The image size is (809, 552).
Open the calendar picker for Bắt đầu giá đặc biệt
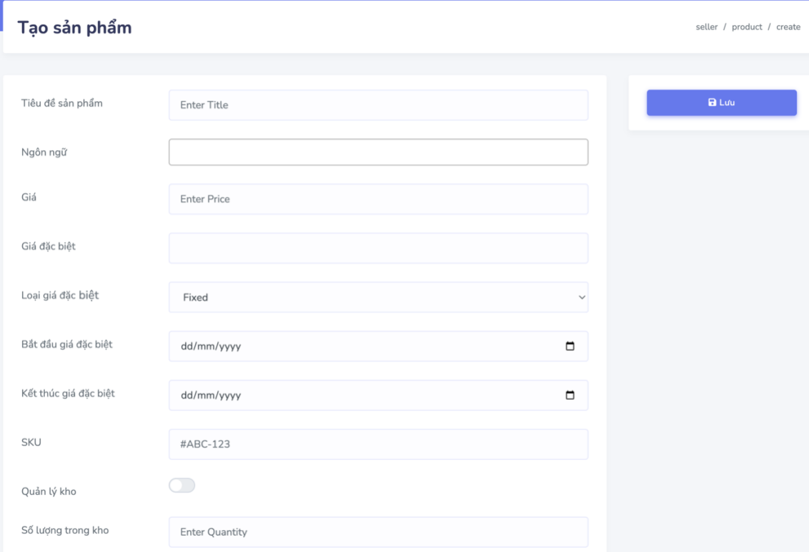570,346
